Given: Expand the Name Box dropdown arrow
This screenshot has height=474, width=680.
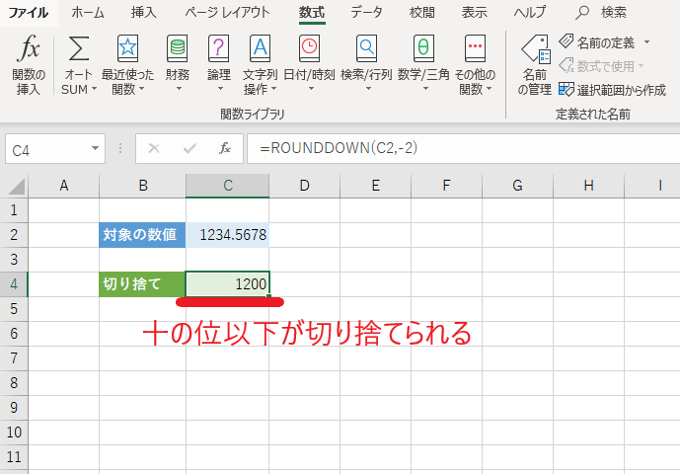Looking at the screenshot, I should pos(96,149).
